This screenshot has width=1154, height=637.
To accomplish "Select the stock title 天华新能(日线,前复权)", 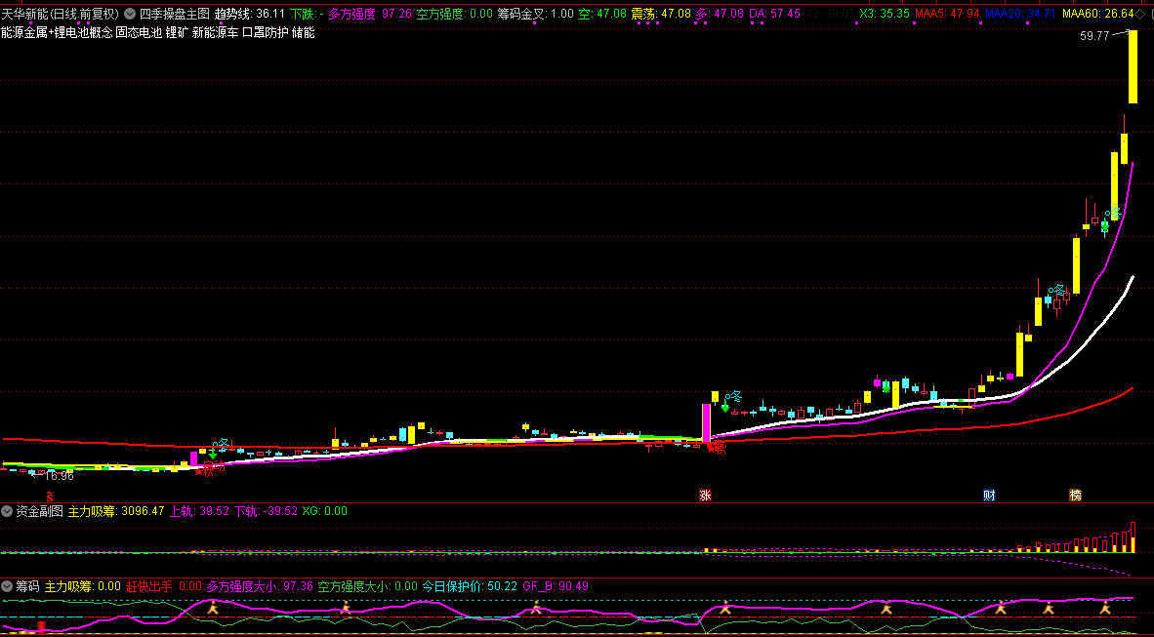I will (x=61, y=14).
